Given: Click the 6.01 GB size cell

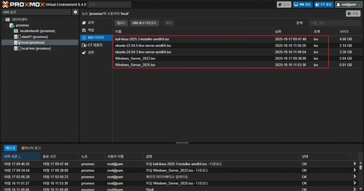Looking at the screenshot, I should (345, 65).
